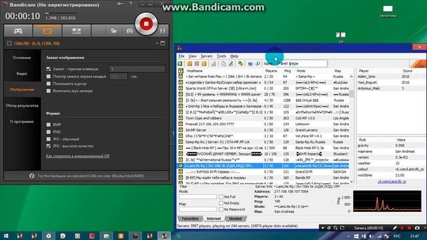Open animated GIF how-to link

[x=77, y=156]
